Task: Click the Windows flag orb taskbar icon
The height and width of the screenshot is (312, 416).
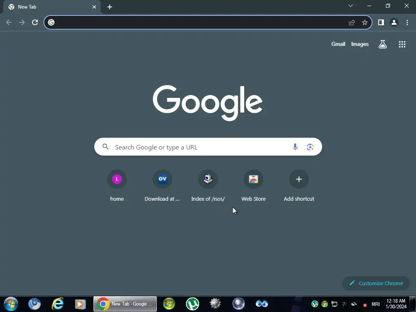Action: click(x=169, y=304)
